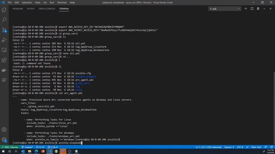Open the Run menu
The height and width of the screenshot is (154, 275).
52,3
